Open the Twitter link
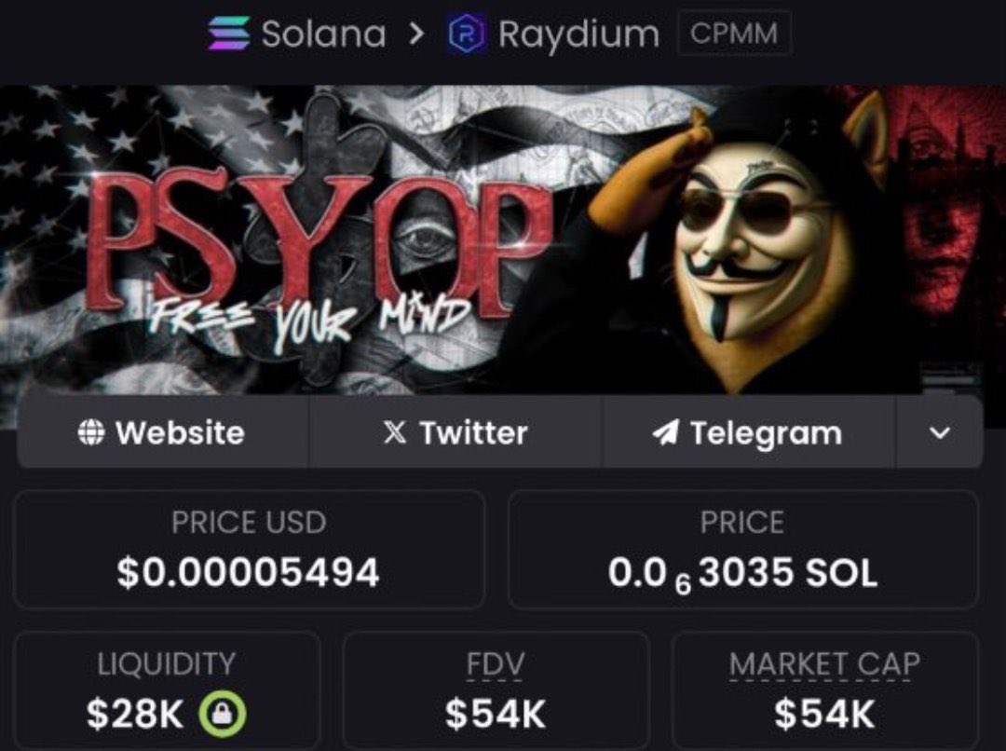 (455, 432)
